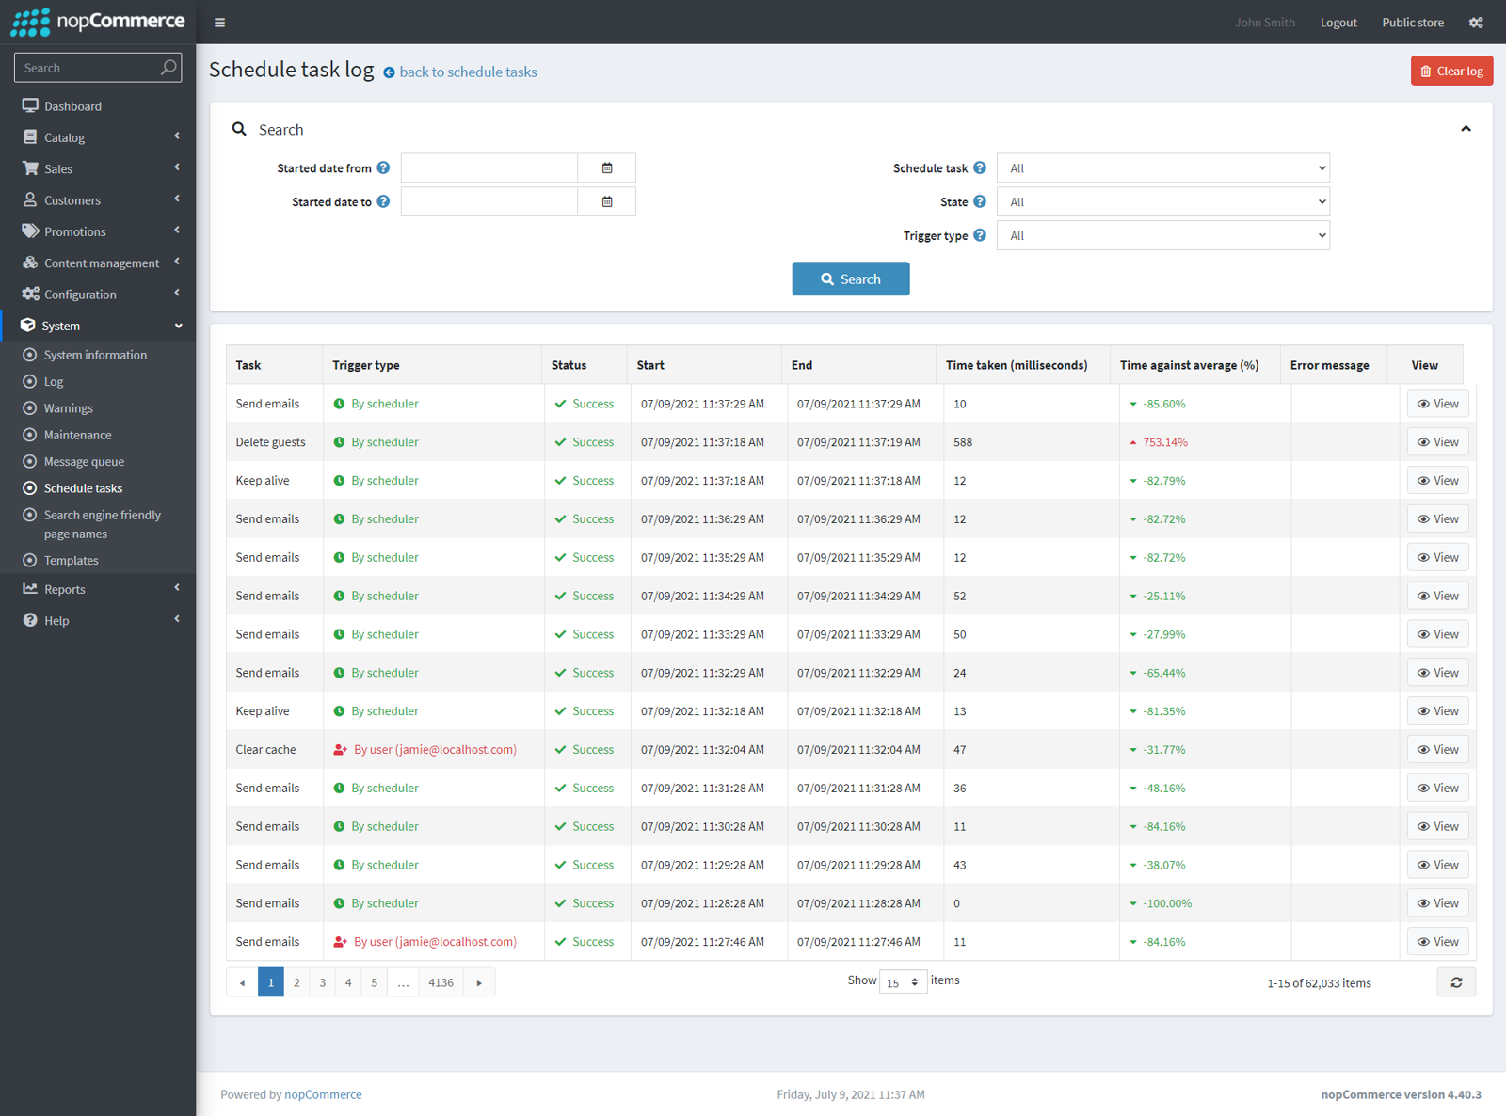Click the Configuration gears icon
The width and height of the screenshot is (1506, 1116).
pos(30,295)
